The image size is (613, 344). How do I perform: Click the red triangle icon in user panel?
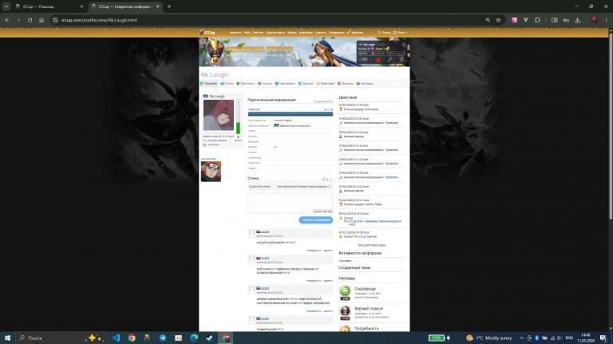click(378, 60)
